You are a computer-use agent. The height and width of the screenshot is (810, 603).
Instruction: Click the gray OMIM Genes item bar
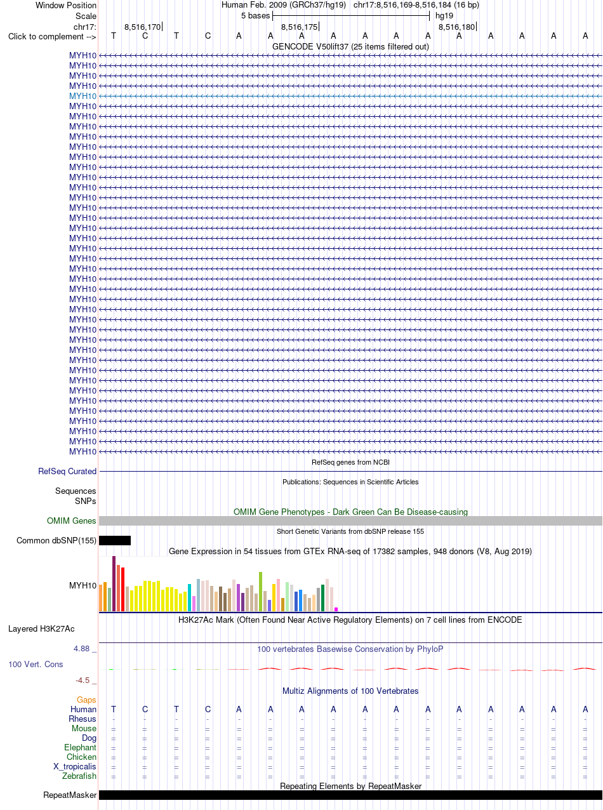point(350,521)
